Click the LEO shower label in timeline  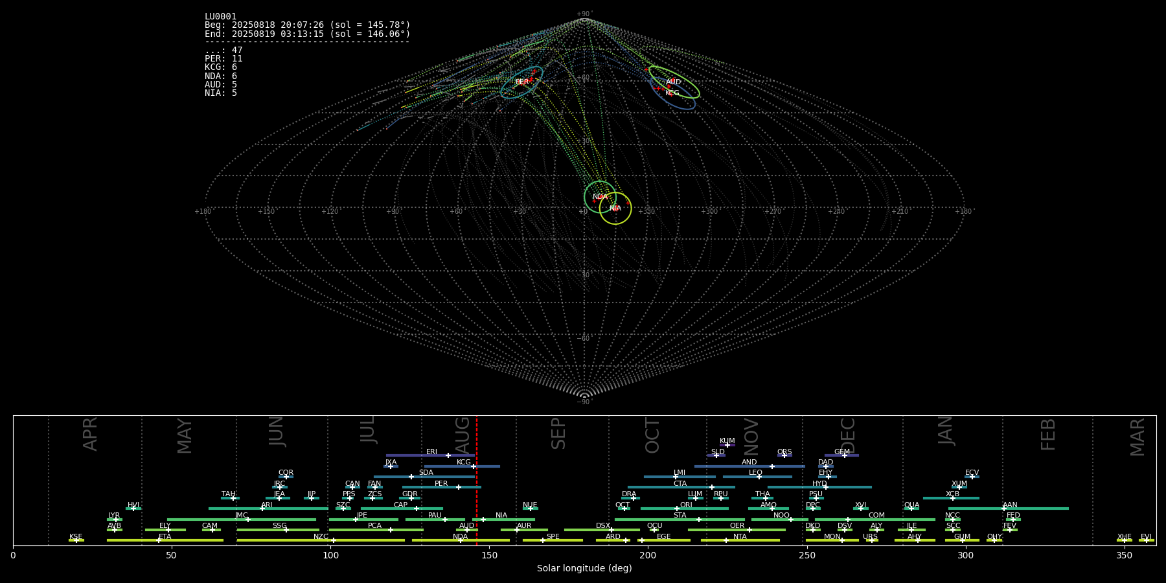click(x=756, y=473)
